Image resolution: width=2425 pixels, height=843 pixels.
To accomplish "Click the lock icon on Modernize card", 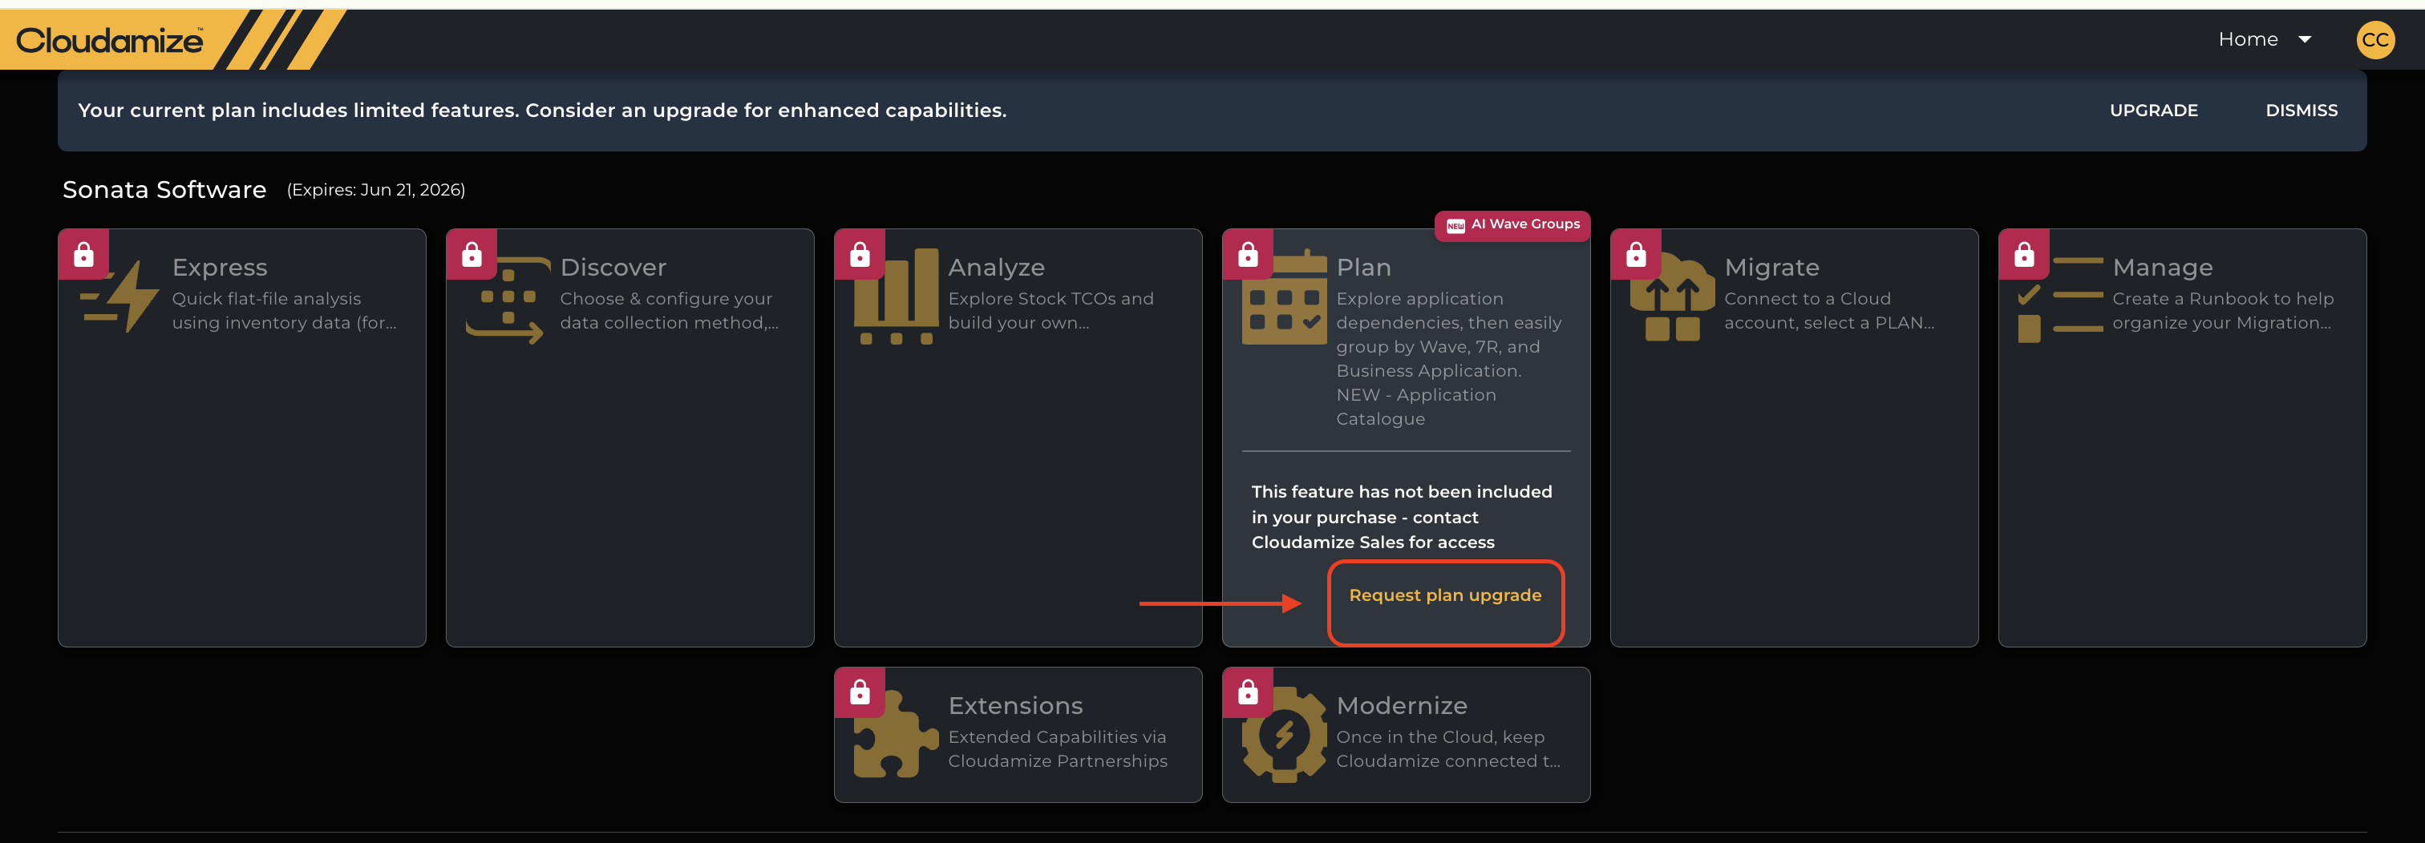I will tap(1249, 692).
